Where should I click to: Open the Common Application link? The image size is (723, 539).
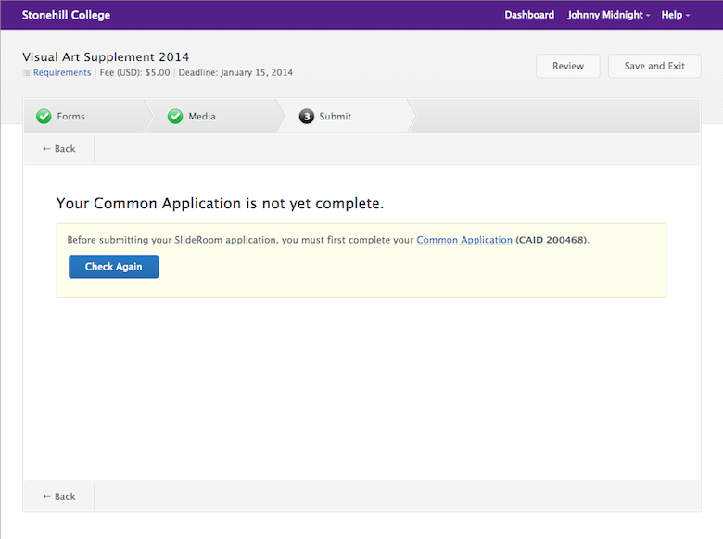coord(464,240)
